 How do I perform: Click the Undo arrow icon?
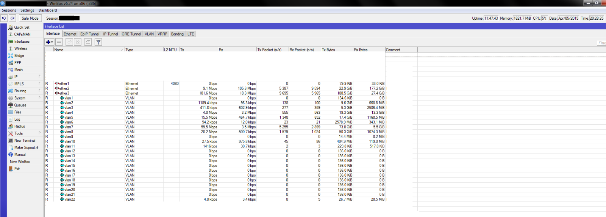pyautogui.click(x=4, y=18)
